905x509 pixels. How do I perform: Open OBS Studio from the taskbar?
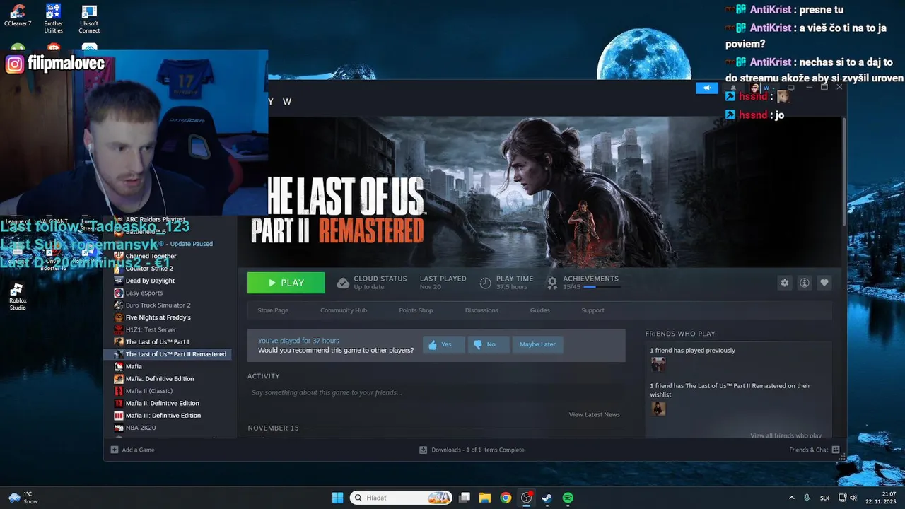point(526,498)
